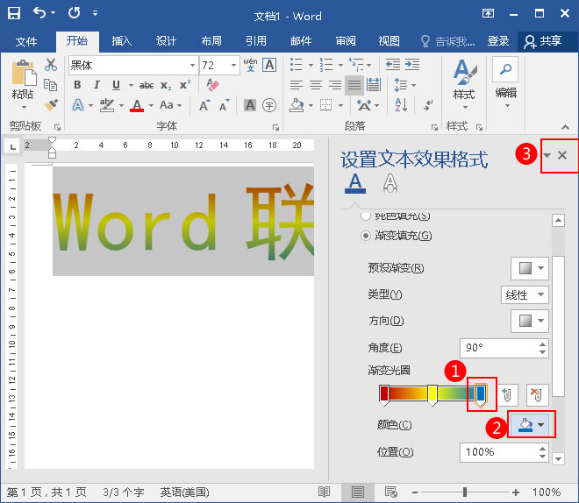Open the 样式 styles gallery
Image resolution: width=579 pixels, height=503 pixels.
click(x=464, y=84)
